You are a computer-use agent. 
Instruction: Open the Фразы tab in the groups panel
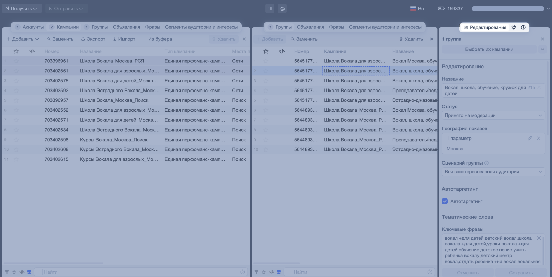point(336,27)
